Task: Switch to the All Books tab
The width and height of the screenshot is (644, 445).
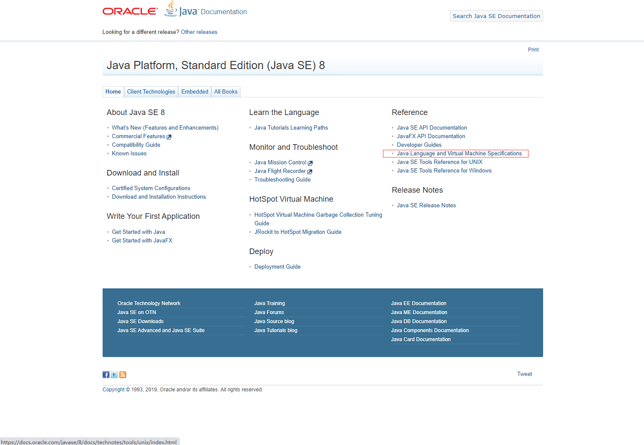Action: pyautogui.click(x=226, y=92)
